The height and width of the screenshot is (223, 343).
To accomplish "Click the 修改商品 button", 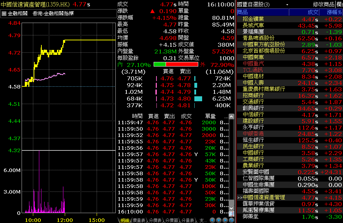I will point(324,4).
